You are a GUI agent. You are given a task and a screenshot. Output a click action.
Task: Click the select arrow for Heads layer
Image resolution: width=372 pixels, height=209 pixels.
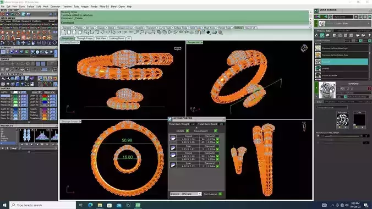pyautogui.click(x=41, y=109)
